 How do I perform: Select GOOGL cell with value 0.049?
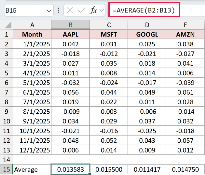147,92
